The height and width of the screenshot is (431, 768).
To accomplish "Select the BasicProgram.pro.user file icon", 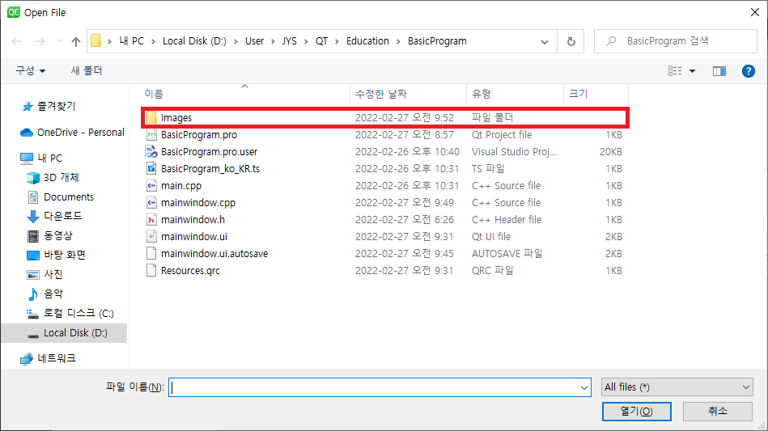I will [x=152, y=152].
